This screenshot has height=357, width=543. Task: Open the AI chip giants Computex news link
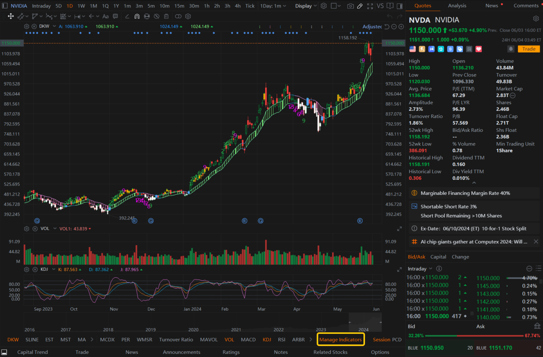pos(474,241)
